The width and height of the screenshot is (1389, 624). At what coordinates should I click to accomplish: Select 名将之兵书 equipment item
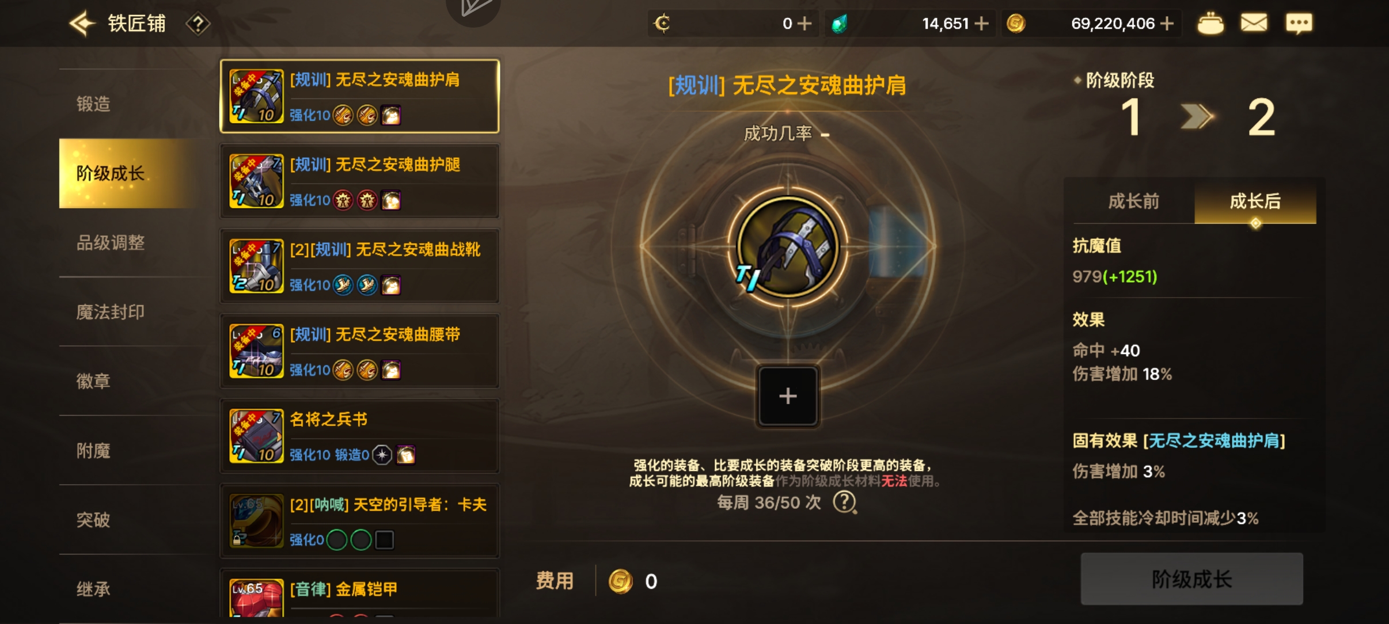click(x=359, y=436)
